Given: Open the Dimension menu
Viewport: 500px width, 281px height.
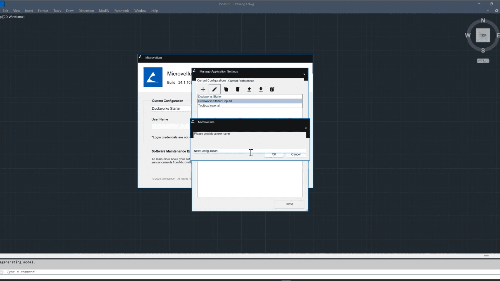Looking at the screenshot, I should click(x=86, y=11).
